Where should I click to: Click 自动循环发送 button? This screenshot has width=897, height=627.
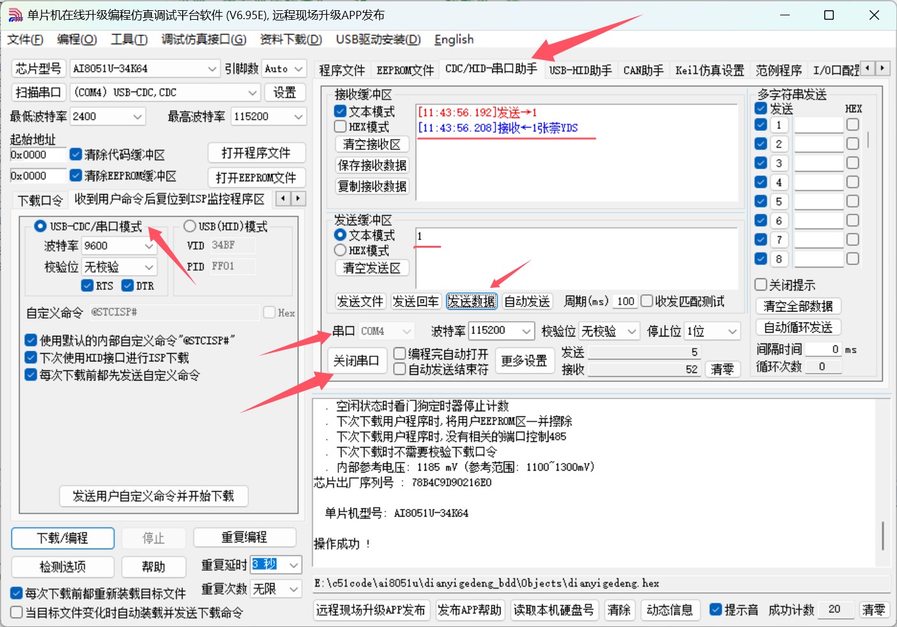coord(798,328)
